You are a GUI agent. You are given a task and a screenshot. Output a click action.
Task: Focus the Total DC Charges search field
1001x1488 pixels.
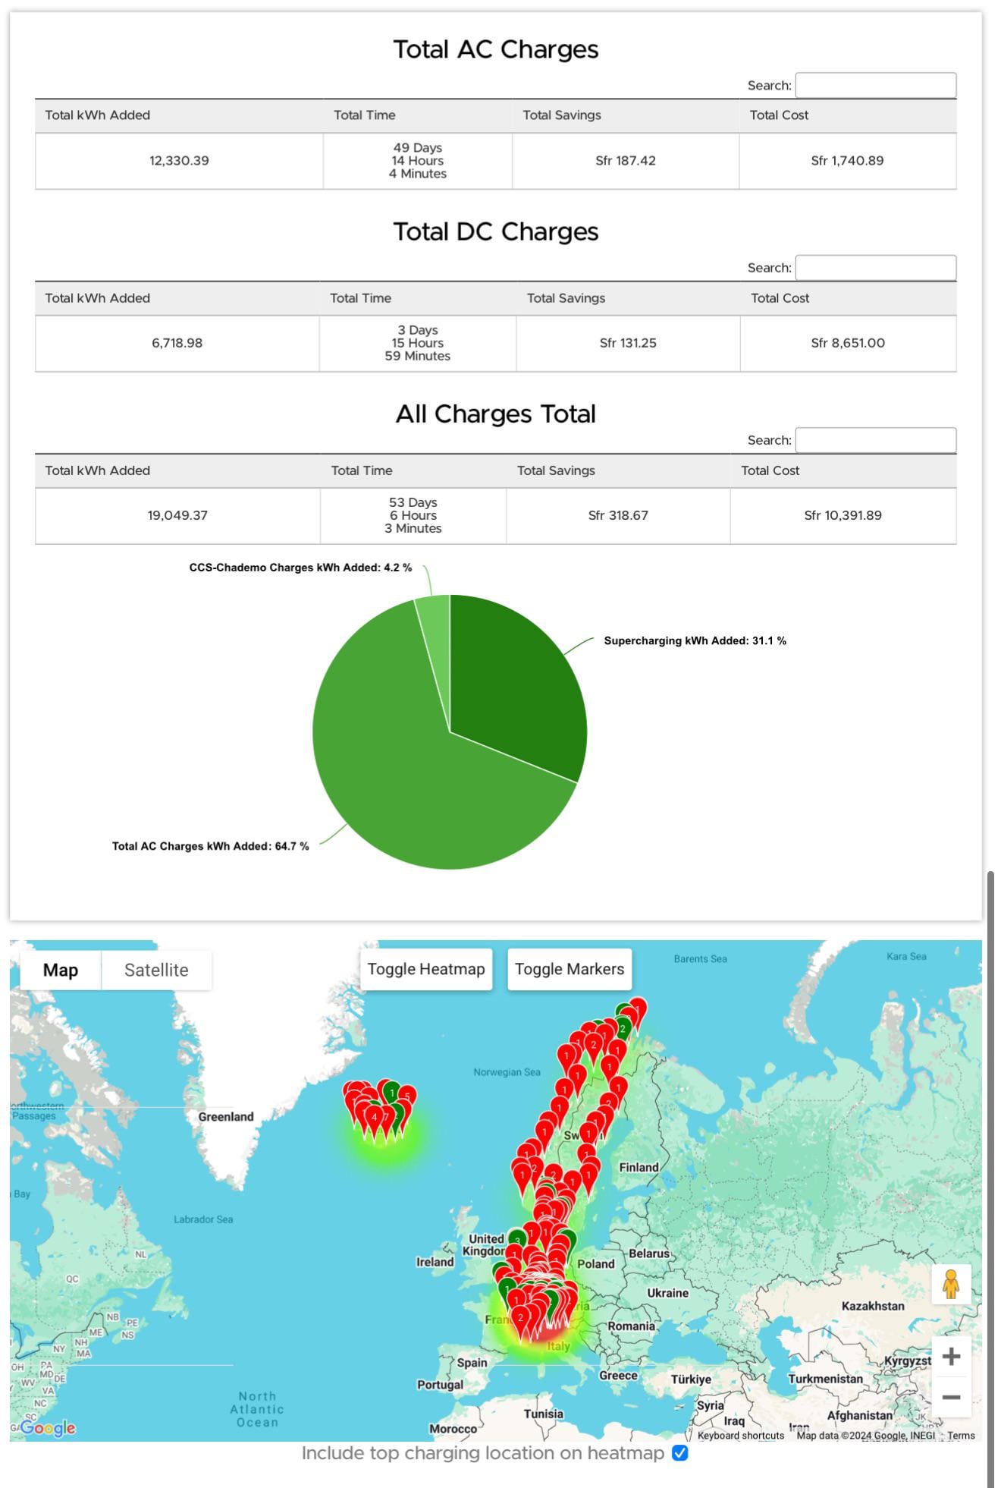point(875,268)
